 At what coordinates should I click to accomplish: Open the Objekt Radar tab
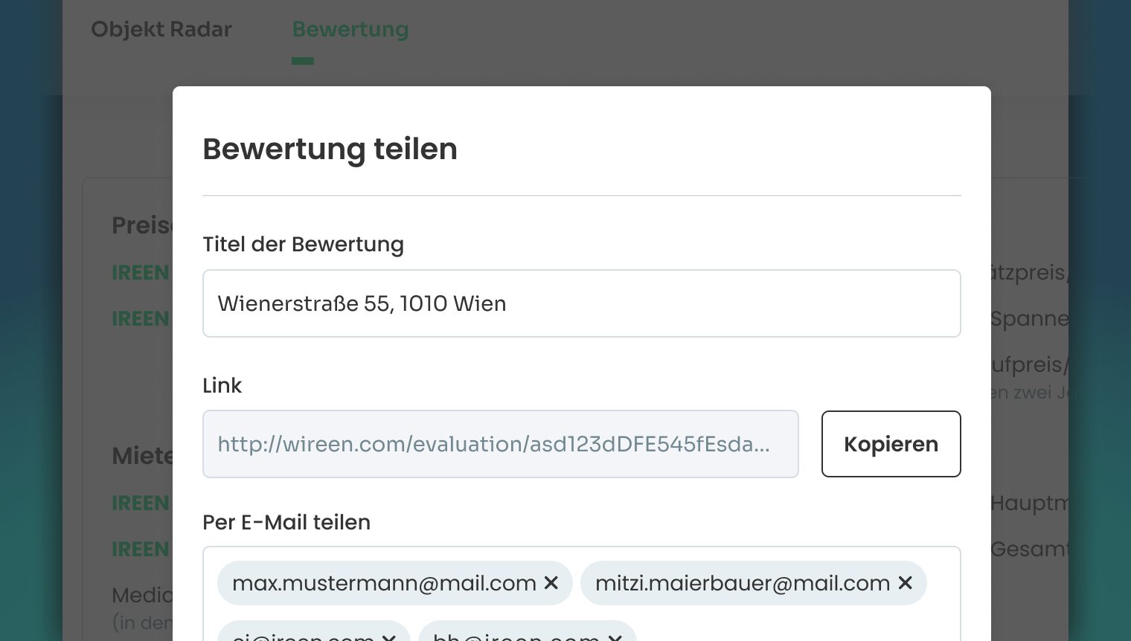161,29
